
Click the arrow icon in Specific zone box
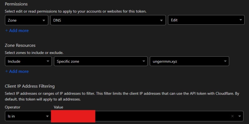144,61
